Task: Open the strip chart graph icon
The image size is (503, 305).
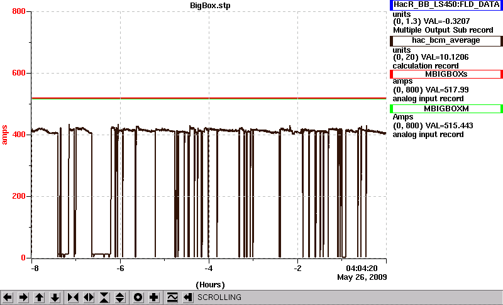Action: click(172, 297)
